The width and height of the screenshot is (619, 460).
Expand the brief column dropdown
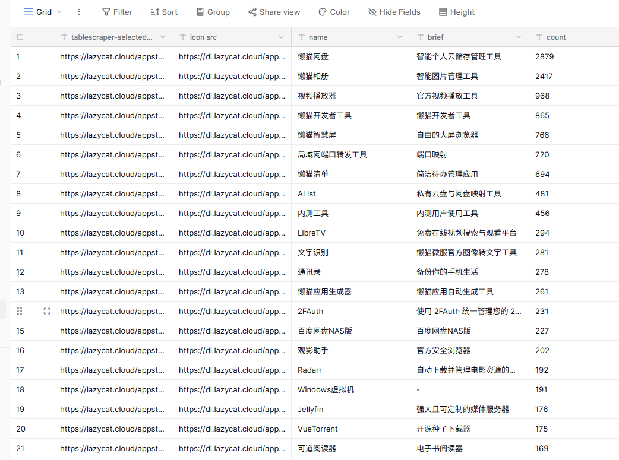tap(519, 37)
